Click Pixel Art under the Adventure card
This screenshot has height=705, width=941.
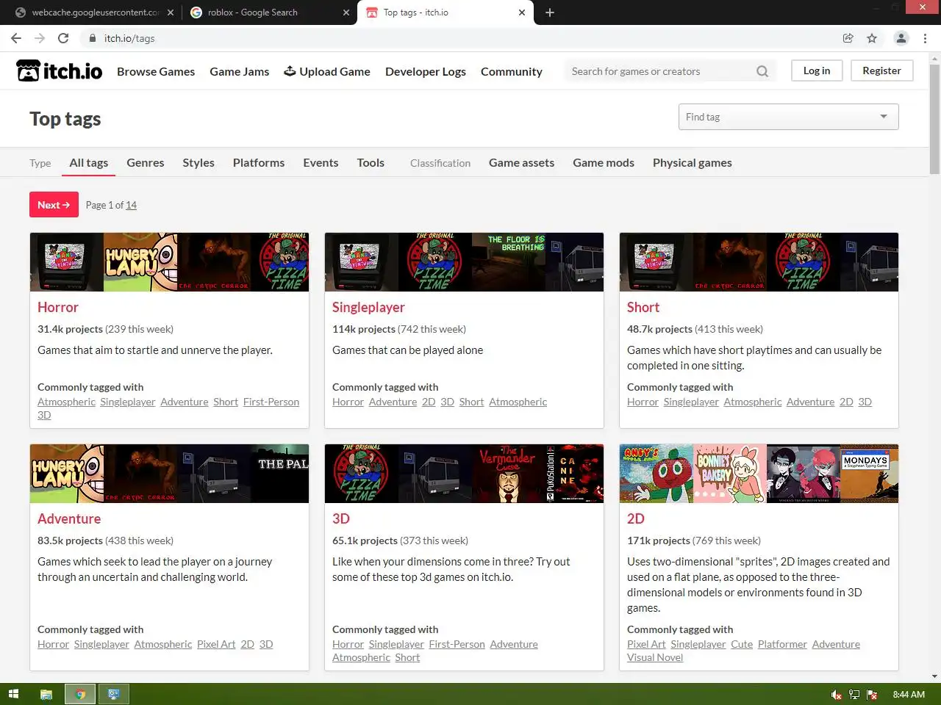click(216, 644)
